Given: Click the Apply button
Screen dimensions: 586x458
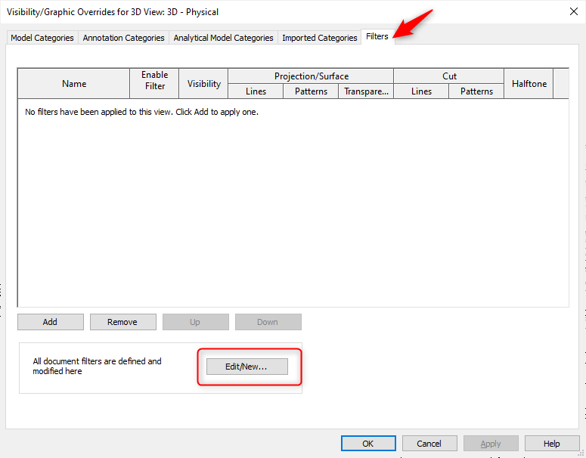Looking at the screenshot, I should point(491,444).
